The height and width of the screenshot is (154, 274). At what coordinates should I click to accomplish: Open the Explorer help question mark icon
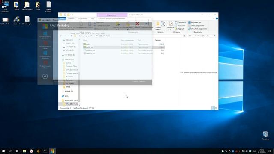tap(217, 18)
